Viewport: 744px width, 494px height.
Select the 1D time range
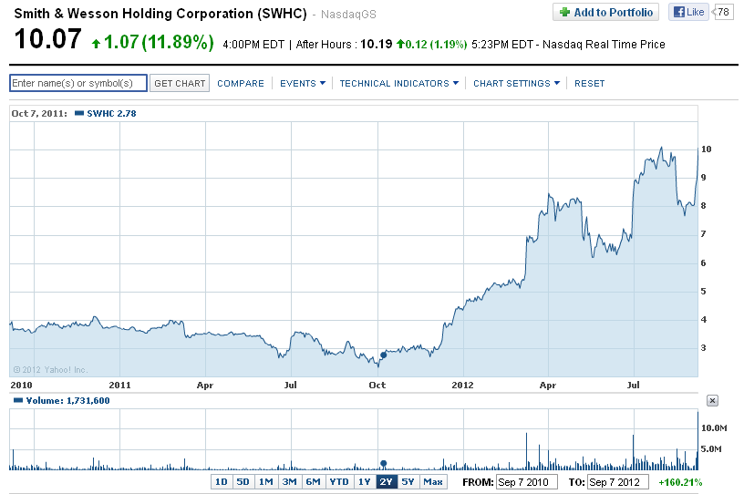(222, 482)
